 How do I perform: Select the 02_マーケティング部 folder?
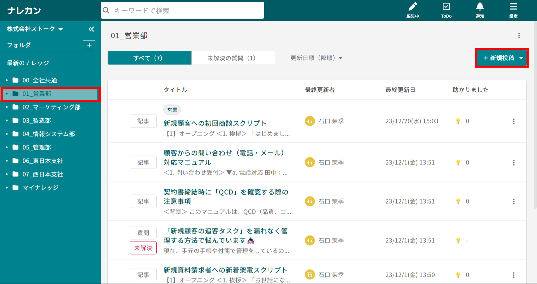(x=51, y=107)
